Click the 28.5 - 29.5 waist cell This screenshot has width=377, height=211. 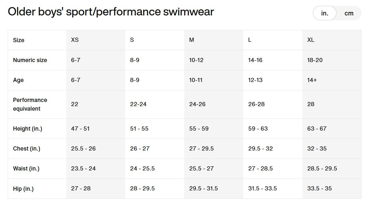(x=322, y=169)
